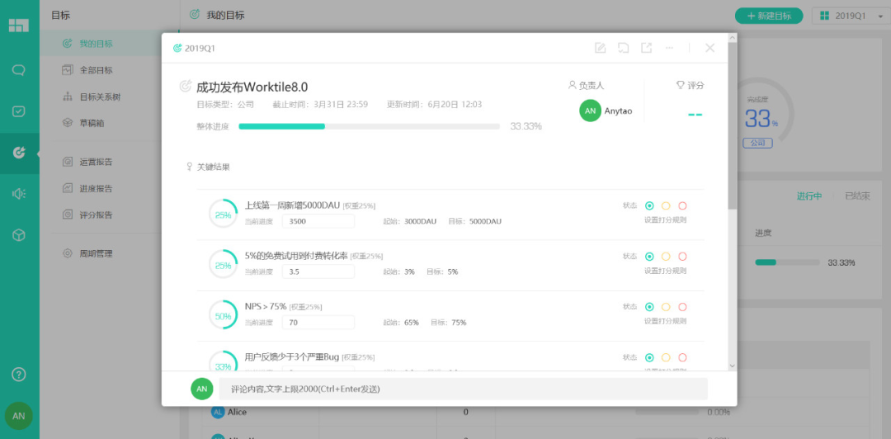Click the 新建目标 button
Viewport: 891px width, 439px height.
click(769, 16)
